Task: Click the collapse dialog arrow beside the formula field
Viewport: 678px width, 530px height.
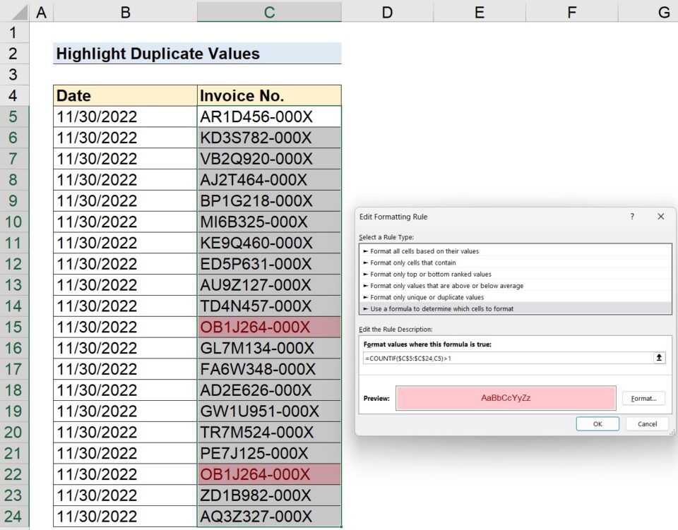Action: pos(660,358)
